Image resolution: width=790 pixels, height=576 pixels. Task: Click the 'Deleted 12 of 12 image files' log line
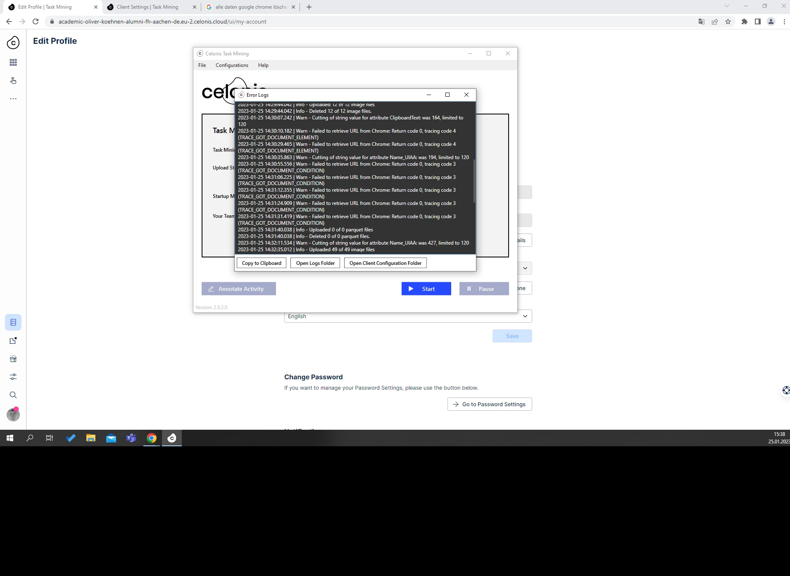click(x=305, y=111)
